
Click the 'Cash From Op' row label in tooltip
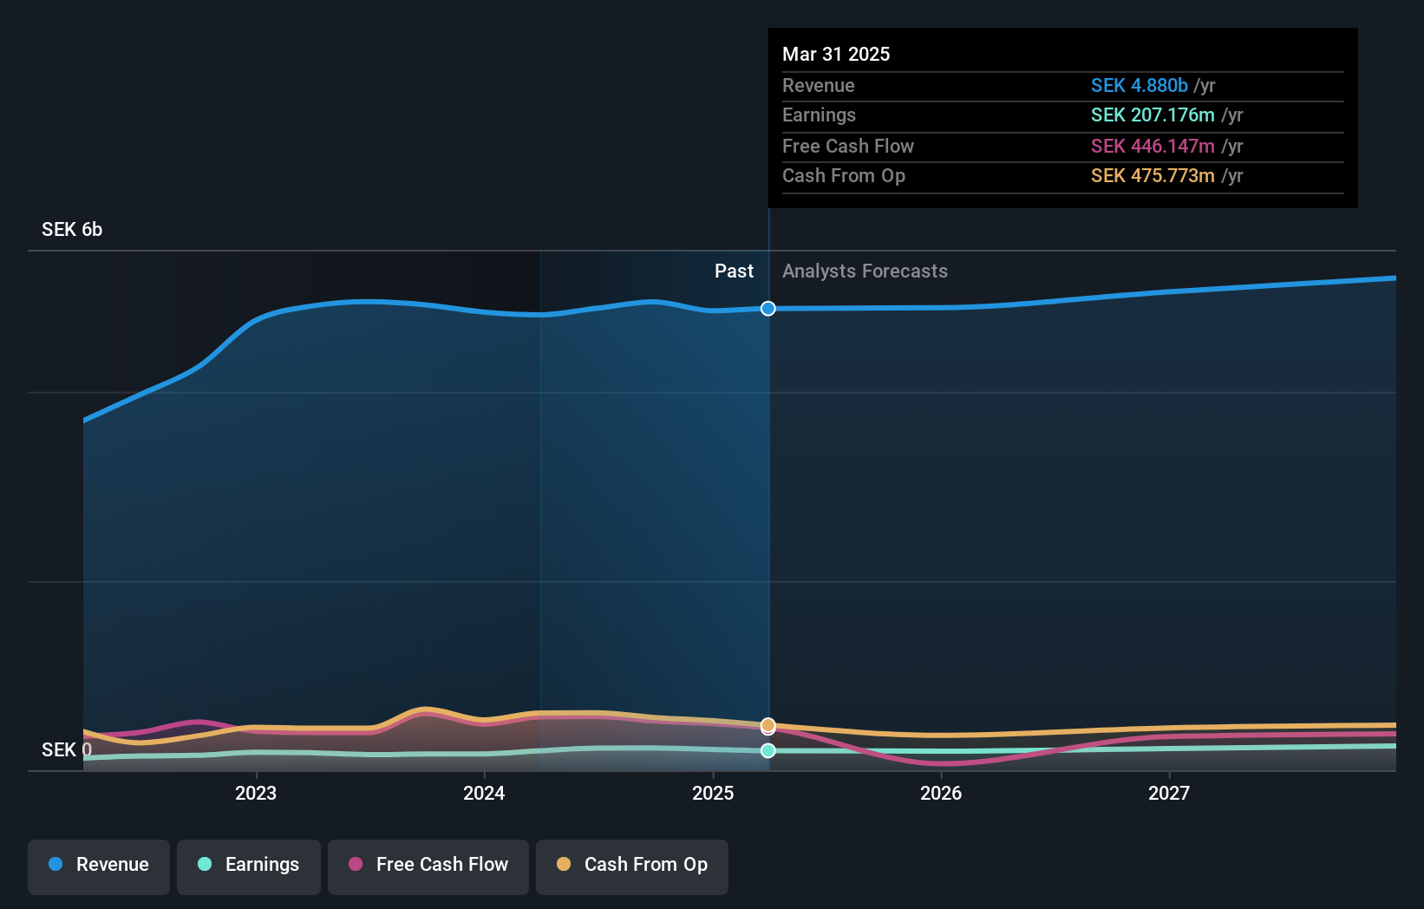pyautogui.click(x=844, y=175)
